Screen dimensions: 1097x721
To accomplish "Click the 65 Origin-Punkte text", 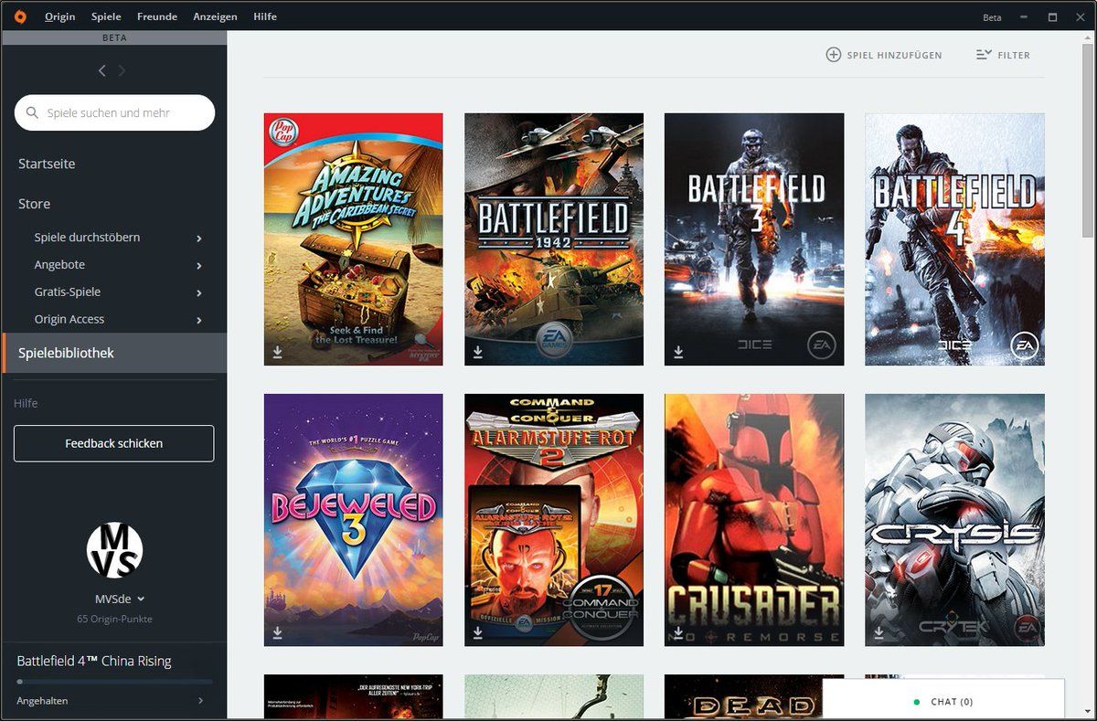I will click(x=114, y=619).
